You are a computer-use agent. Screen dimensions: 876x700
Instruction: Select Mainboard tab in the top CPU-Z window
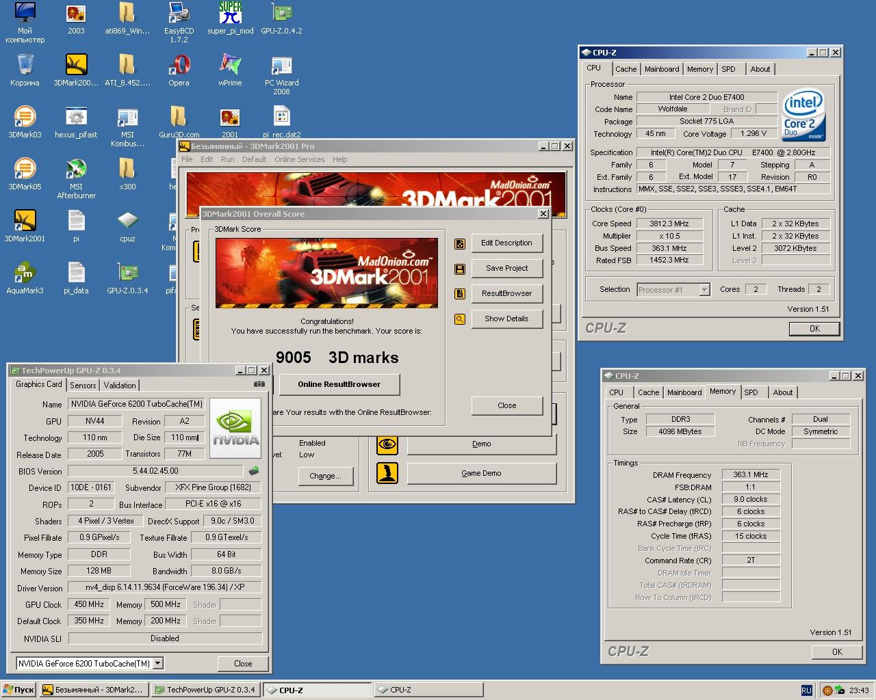(x=662, y=69)
